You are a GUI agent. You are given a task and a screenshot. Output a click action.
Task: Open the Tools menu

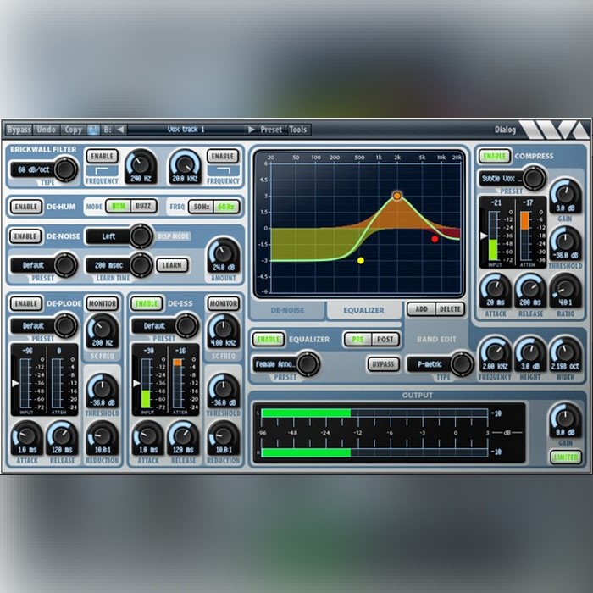(298, 130)
